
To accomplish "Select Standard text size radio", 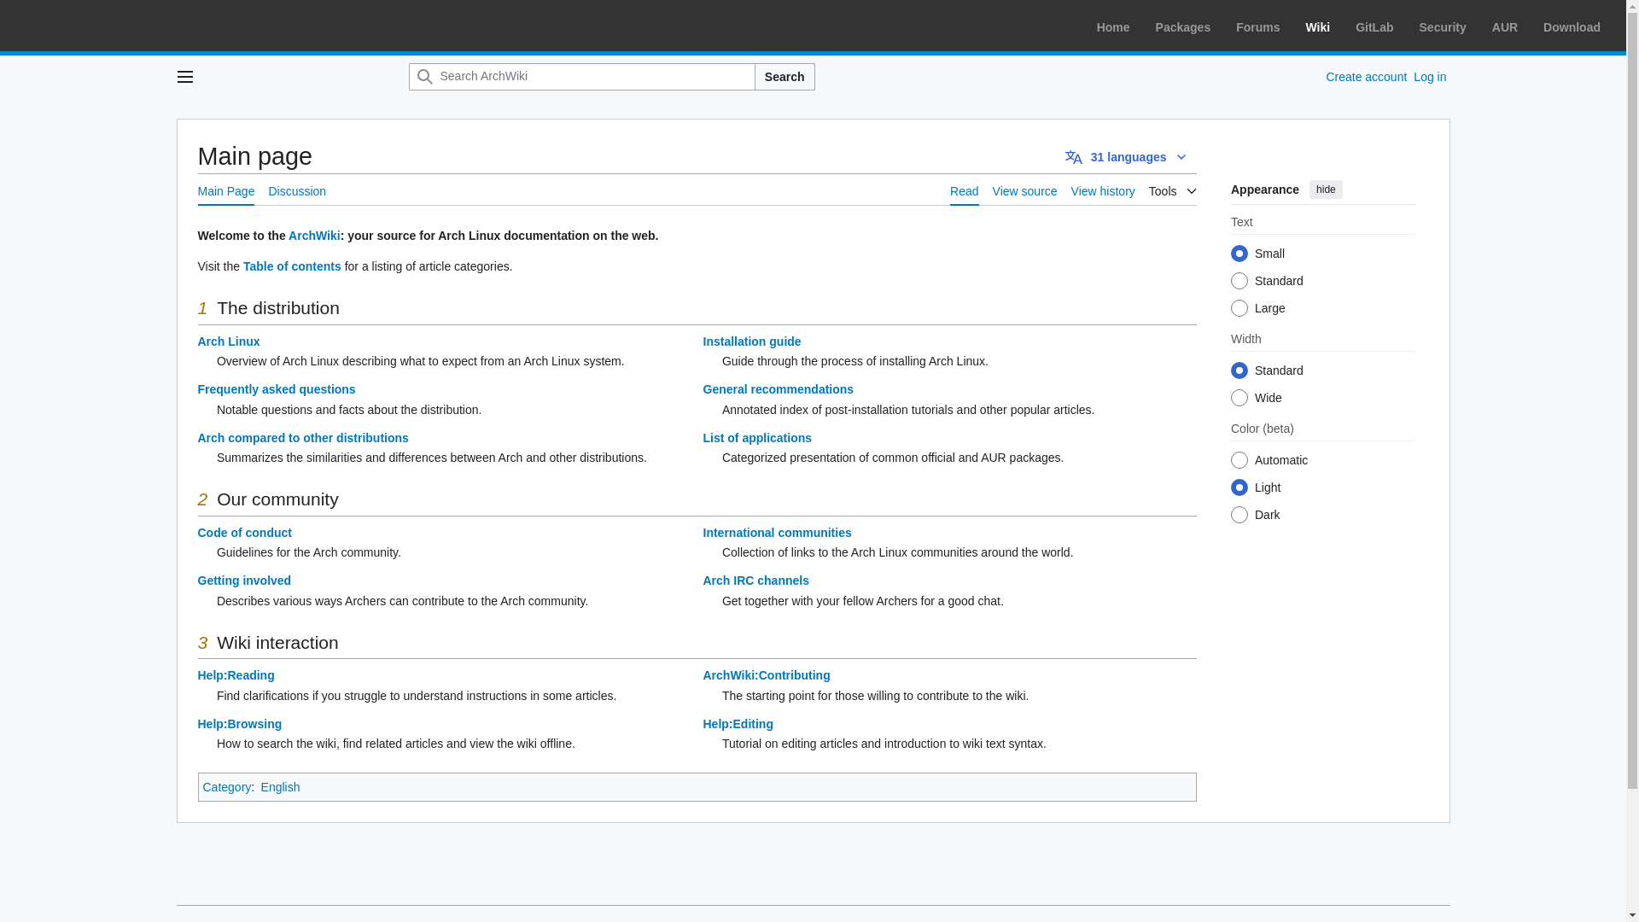I will pos(1239,281).
